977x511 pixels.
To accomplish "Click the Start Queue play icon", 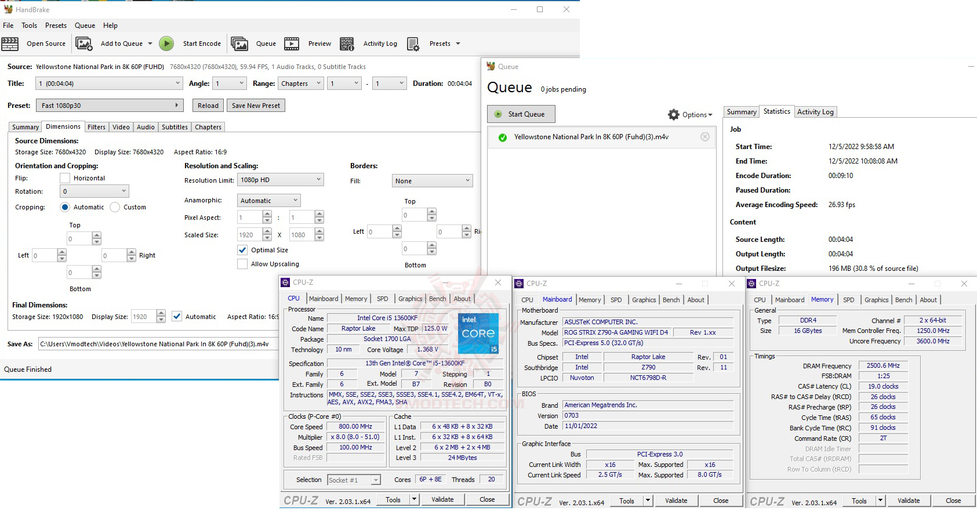I will point(498,114).
